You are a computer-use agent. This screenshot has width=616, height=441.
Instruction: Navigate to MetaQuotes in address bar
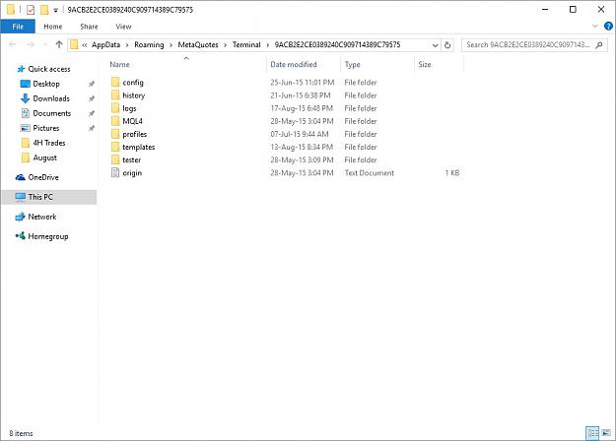(x=198, y=44)
